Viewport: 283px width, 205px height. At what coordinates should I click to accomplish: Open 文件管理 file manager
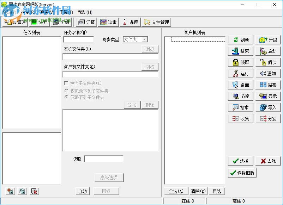(156, 22)
